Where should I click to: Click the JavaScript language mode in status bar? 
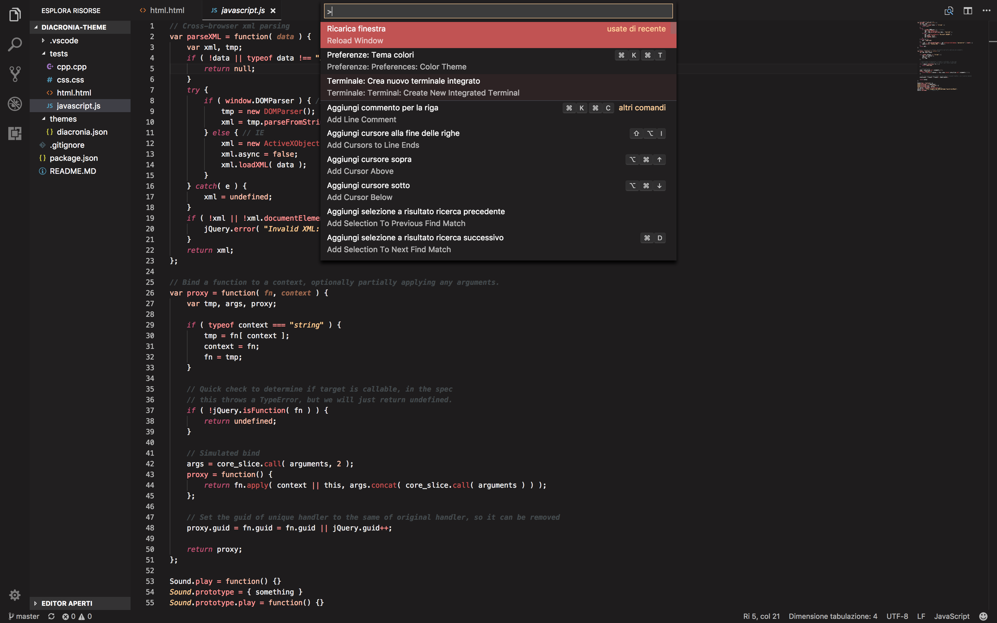[951, 616]
